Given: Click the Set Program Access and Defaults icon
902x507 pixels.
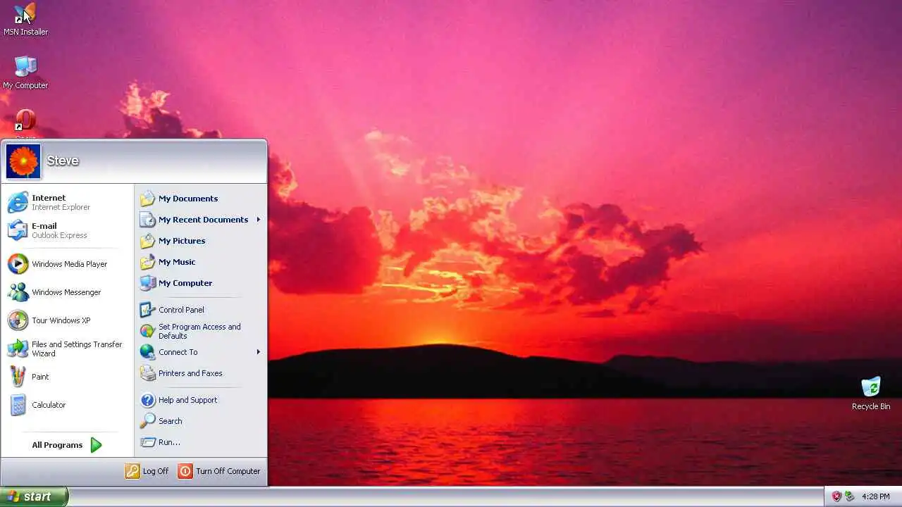Looking at the screenshot, I should pos(147,331).
